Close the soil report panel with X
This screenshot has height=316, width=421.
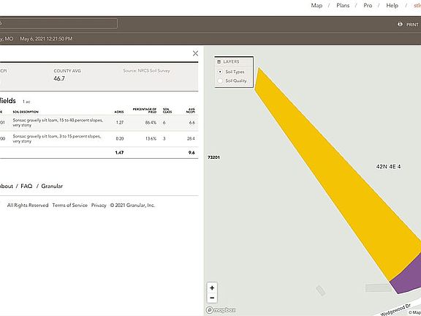[x=195, y=53]
